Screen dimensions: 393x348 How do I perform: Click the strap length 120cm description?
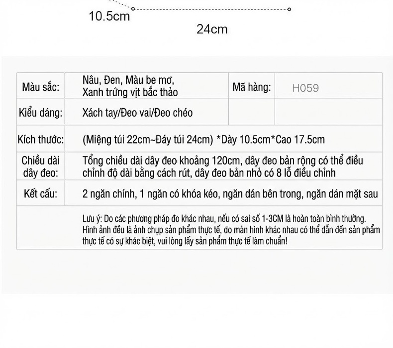pos(222,161)
